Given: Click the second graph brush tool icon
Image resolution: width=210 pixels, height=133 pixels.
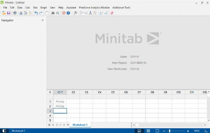Looking at the screenshot, I should pos(106,13).
